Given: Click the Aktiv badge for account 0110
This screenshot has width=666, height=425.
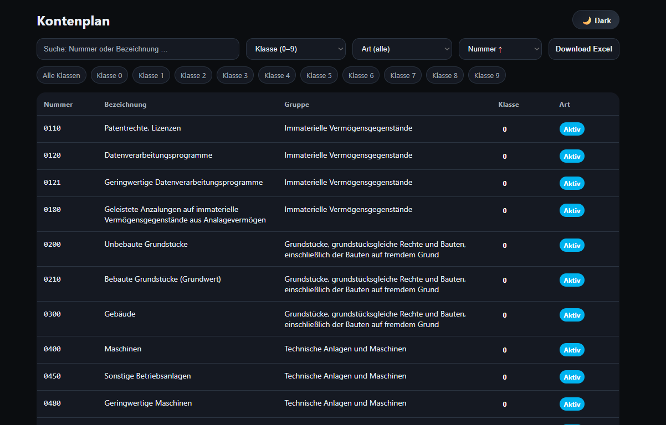Looking at the screenshot, I should [x=571, y=129].
